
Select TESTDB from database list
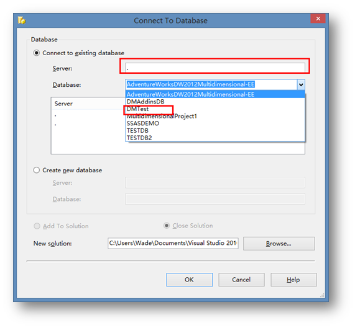pyautogui.click(x=215, y=130)
